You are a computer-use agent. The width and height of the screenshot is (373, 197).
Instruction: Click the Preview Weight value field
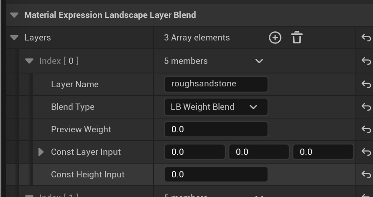[216, 129]
